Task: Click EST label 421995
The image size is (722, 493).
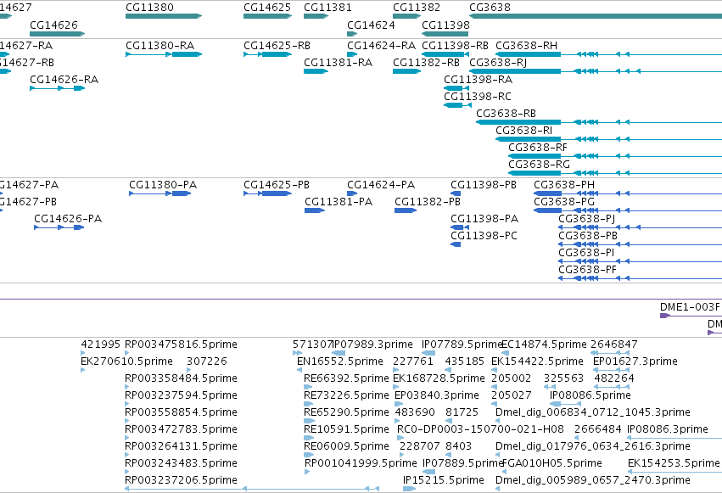Action: (x=100, y=345)
